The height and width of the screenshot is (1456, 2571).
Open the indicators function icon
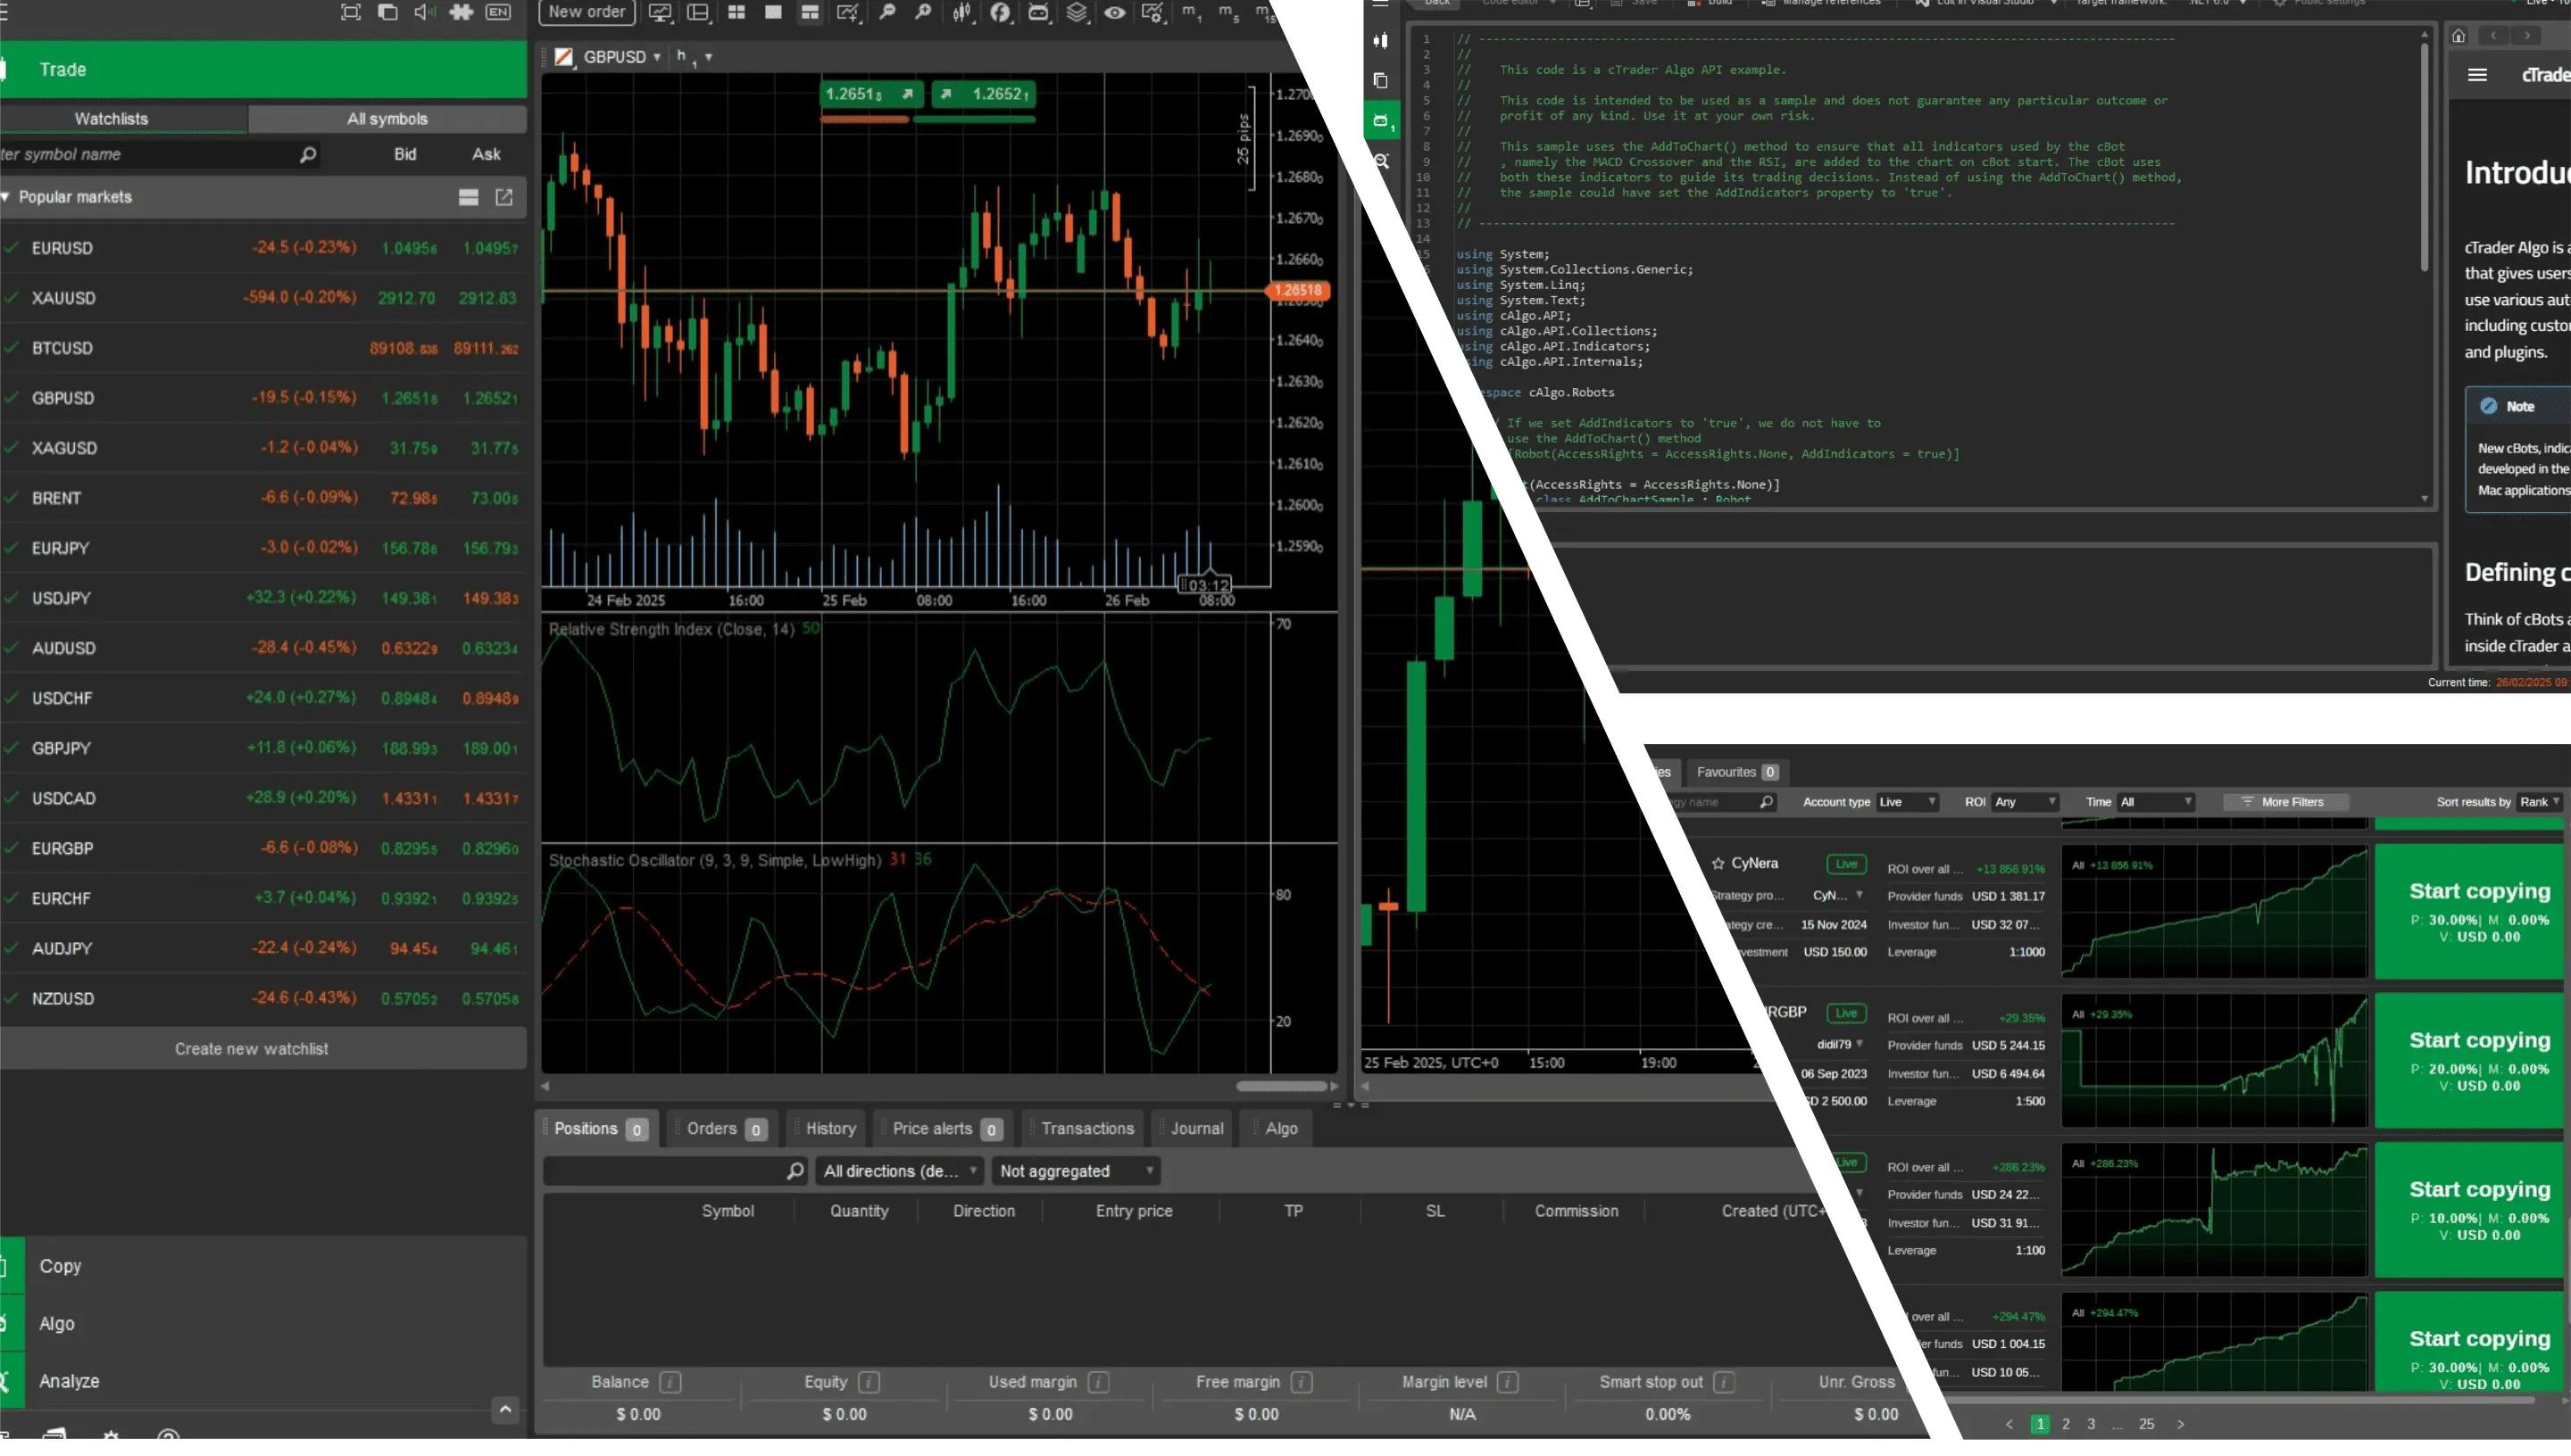[1000, 12]
